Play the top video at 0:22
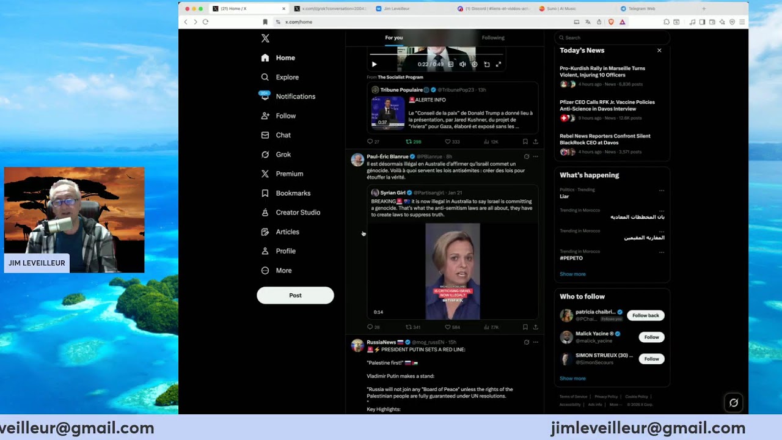782x440 pixels. click(375, 64)
